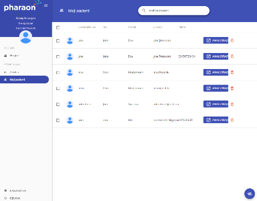Sort by the Telefon column header
This screenshot has height=201, width=257.
click(x=182, y=27)
